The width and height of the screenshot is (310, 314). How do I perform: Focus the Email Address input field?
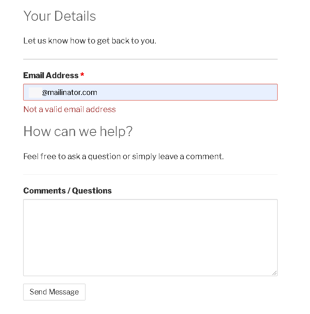pyautogui.click(x=150, y=92)
